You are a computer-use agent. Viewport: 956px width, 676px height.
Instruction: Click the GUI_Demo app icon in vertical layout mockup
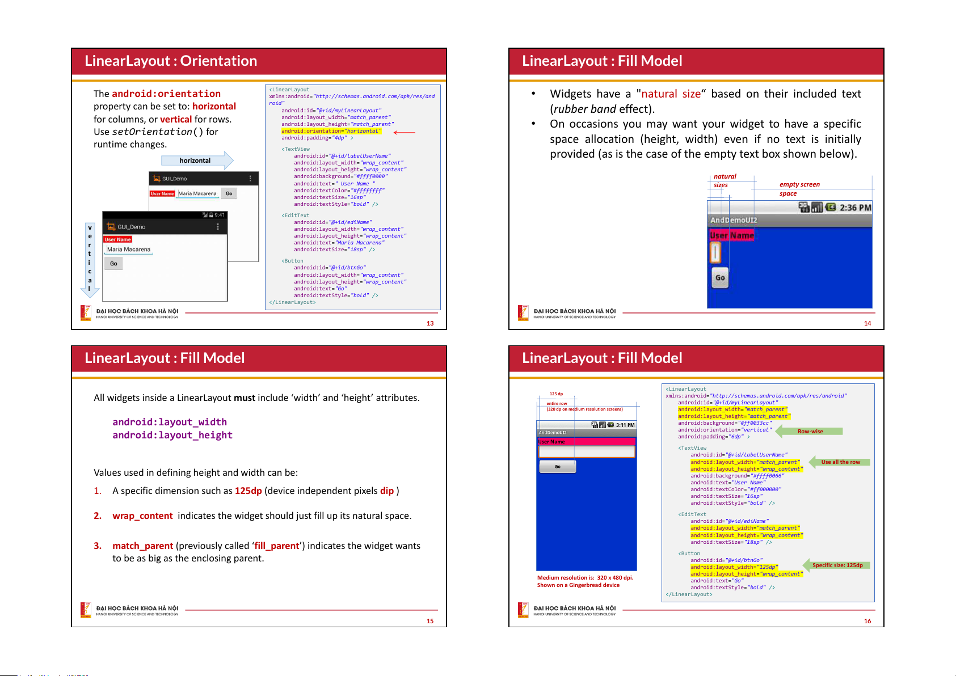click(111, 227)
